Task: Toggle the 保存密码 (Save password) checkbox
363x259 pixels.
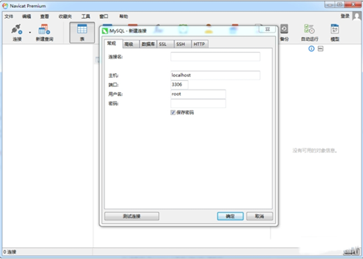Action: (x=173, y=113)
